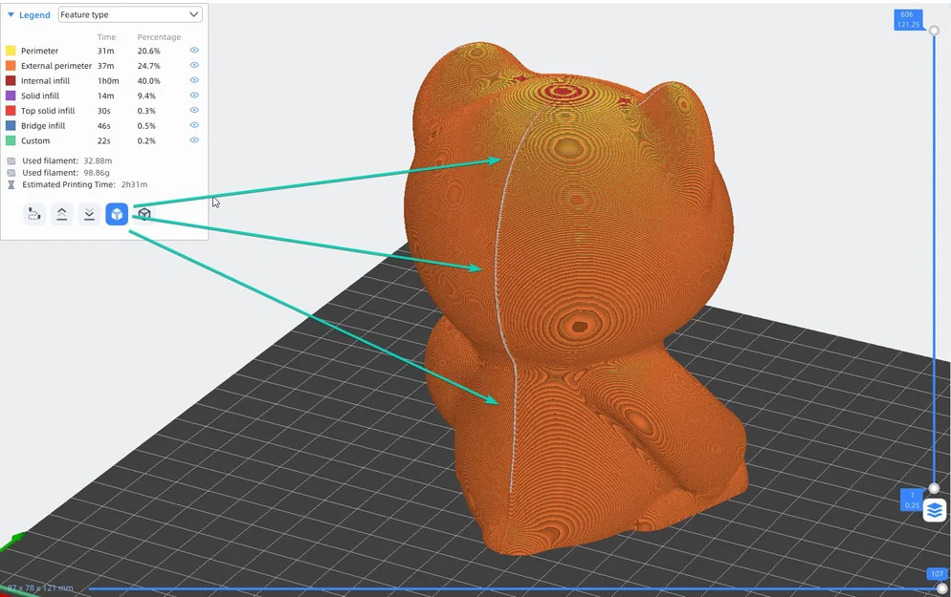The height and width of the screenshot is (597, 951).
Task: Click the purple Solid infill swatch
Action: click(11, 96)
